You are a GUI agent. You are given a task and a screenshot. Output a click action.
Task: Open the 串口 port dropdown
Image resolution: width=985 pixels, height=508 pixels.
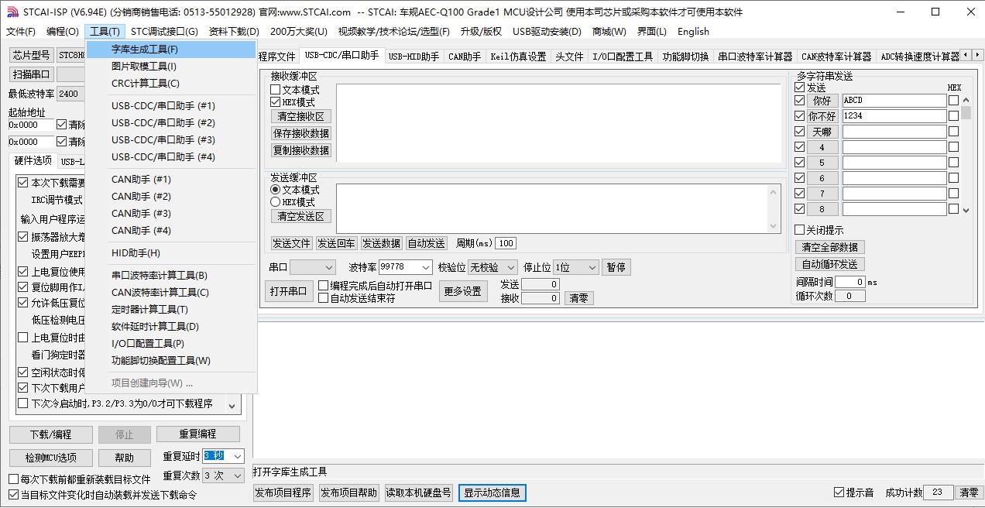tap(313, 267)
